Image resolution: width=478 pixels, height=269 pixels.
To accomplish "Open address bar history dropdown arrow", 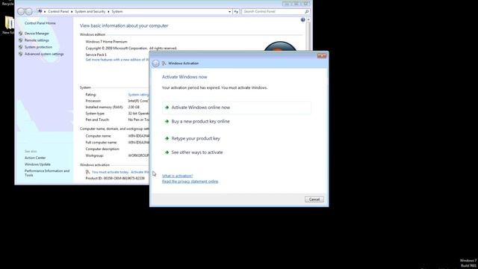I will click(229, 12).
